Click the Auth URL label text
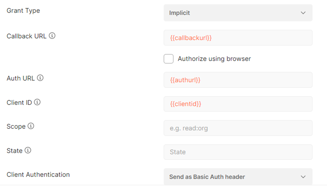This screenshot has width=327, height=187. point(21,78)
